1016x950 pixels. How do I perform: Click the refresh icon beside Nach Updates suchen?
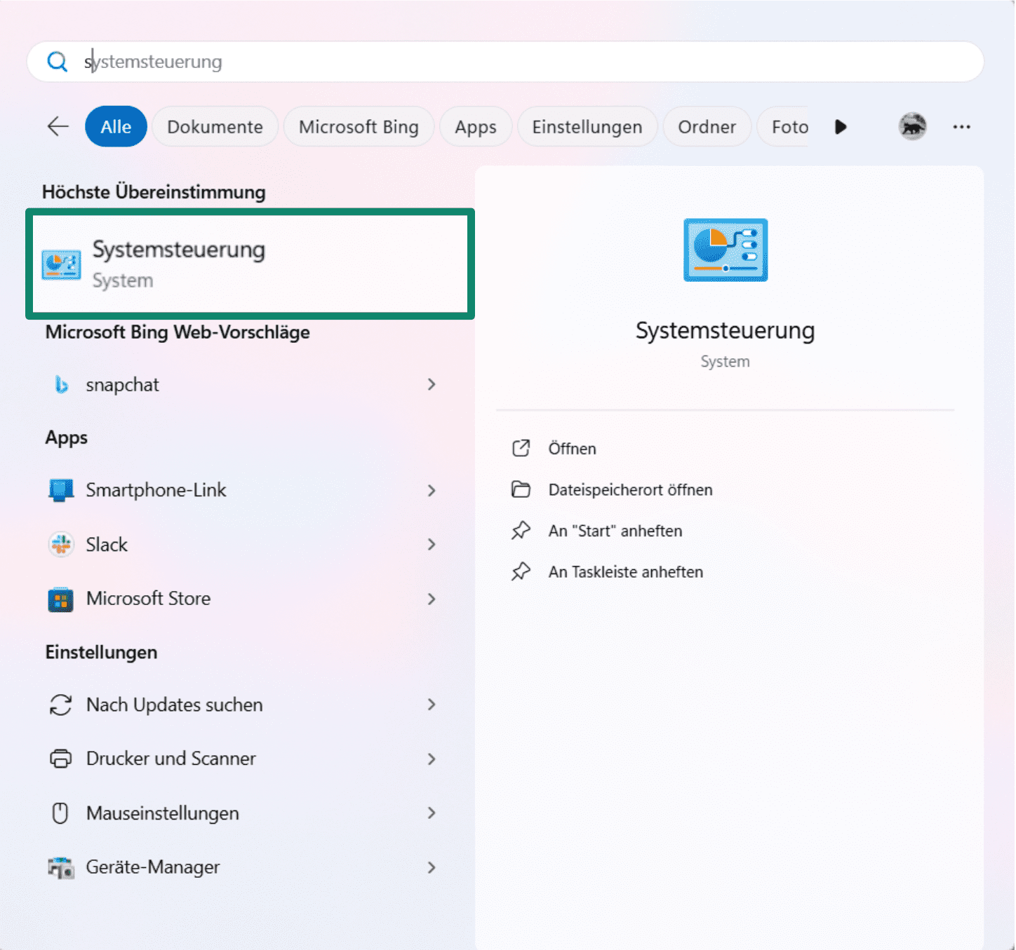tap(62, 705)
